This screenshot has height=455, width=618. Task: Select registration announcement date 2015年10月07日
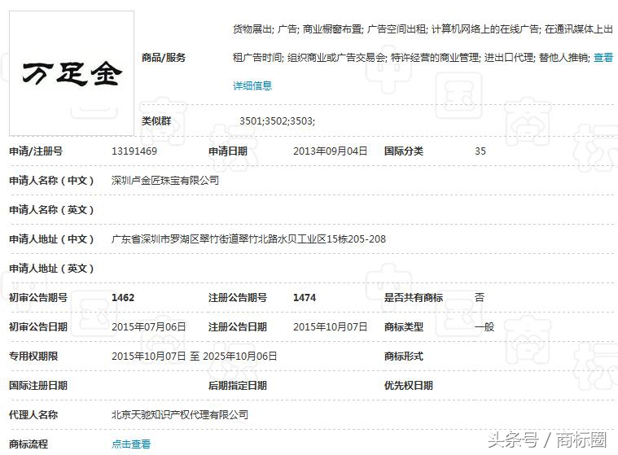(x=331, y=326)
